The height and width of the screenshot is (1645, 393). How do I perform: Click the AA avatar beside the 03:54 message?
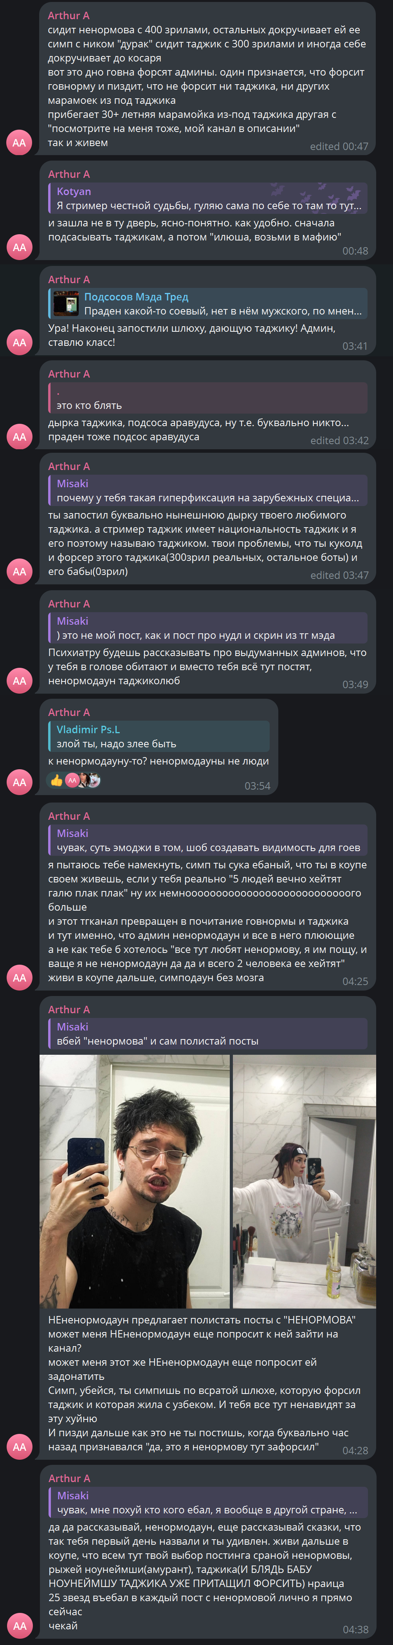[x=19, y=782]
